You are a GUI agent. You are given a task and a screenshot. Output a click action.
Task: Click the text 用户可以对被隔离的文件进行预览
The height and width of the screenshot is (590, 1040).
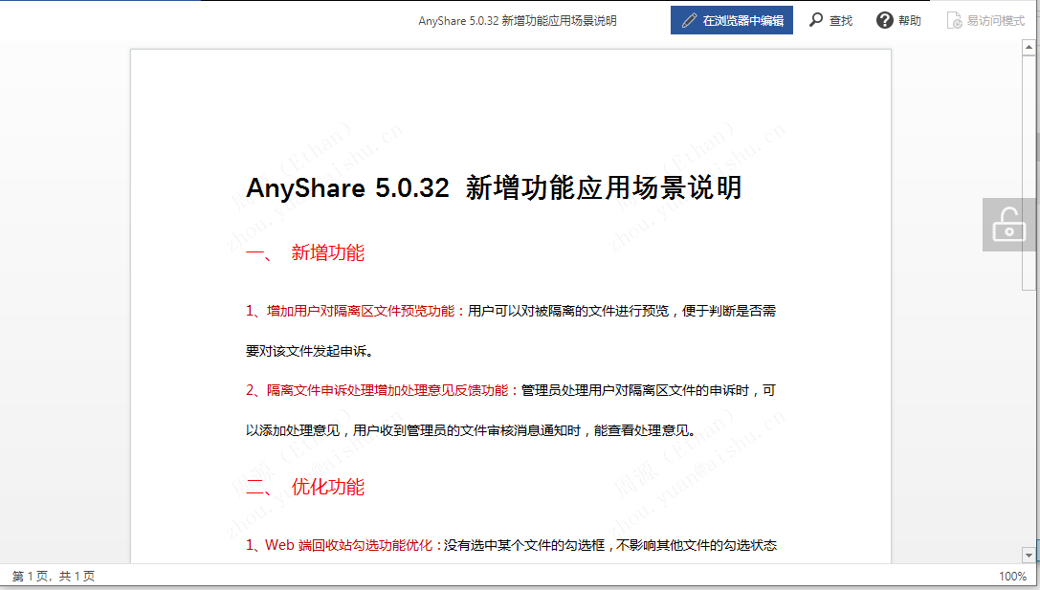[568, 311]
